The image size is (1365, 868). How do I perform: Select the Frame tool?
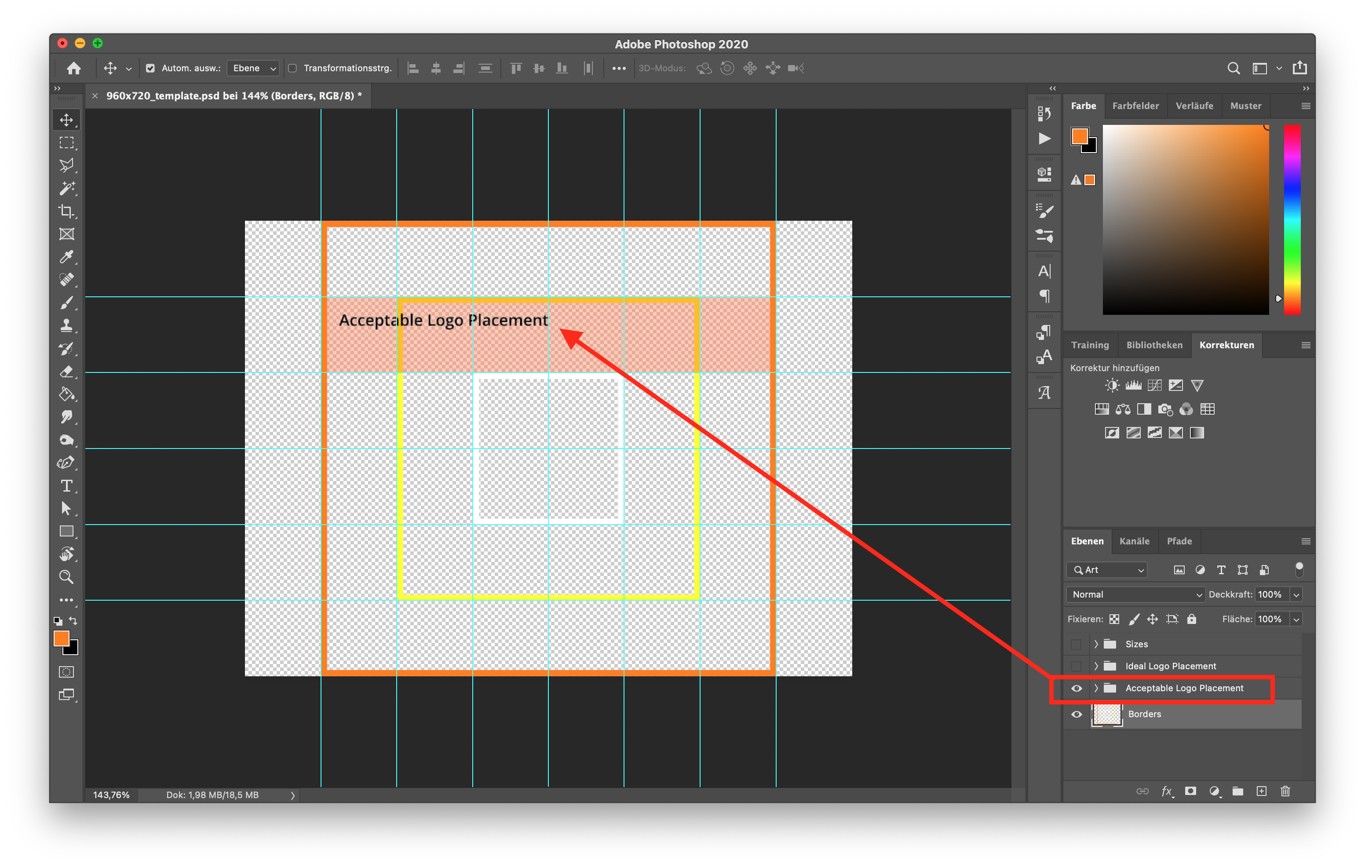(x=66, y=233)
